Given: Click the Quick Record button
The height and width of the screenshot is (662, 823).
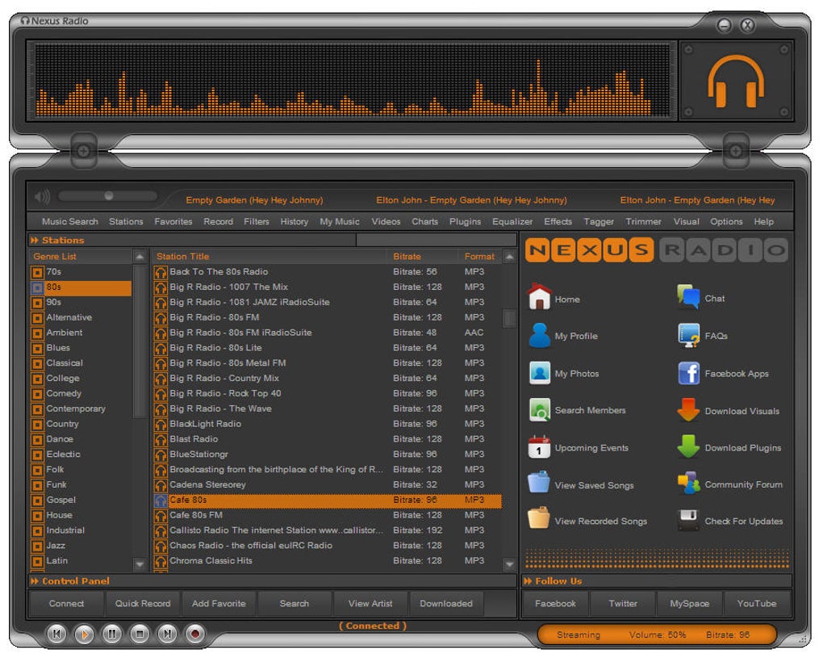Looking at the screenshot, I should click(x=143, y=604).
